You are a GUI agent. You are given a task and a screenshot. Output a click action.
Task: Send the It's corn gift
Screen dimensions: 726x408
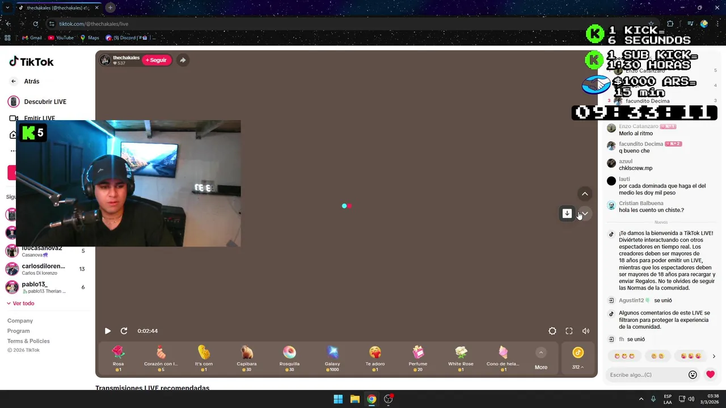[204, 359]
